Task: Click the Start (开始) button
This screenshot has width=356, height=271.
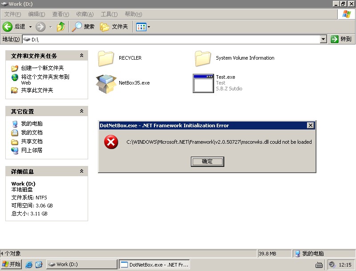Action: coord(11,264)
